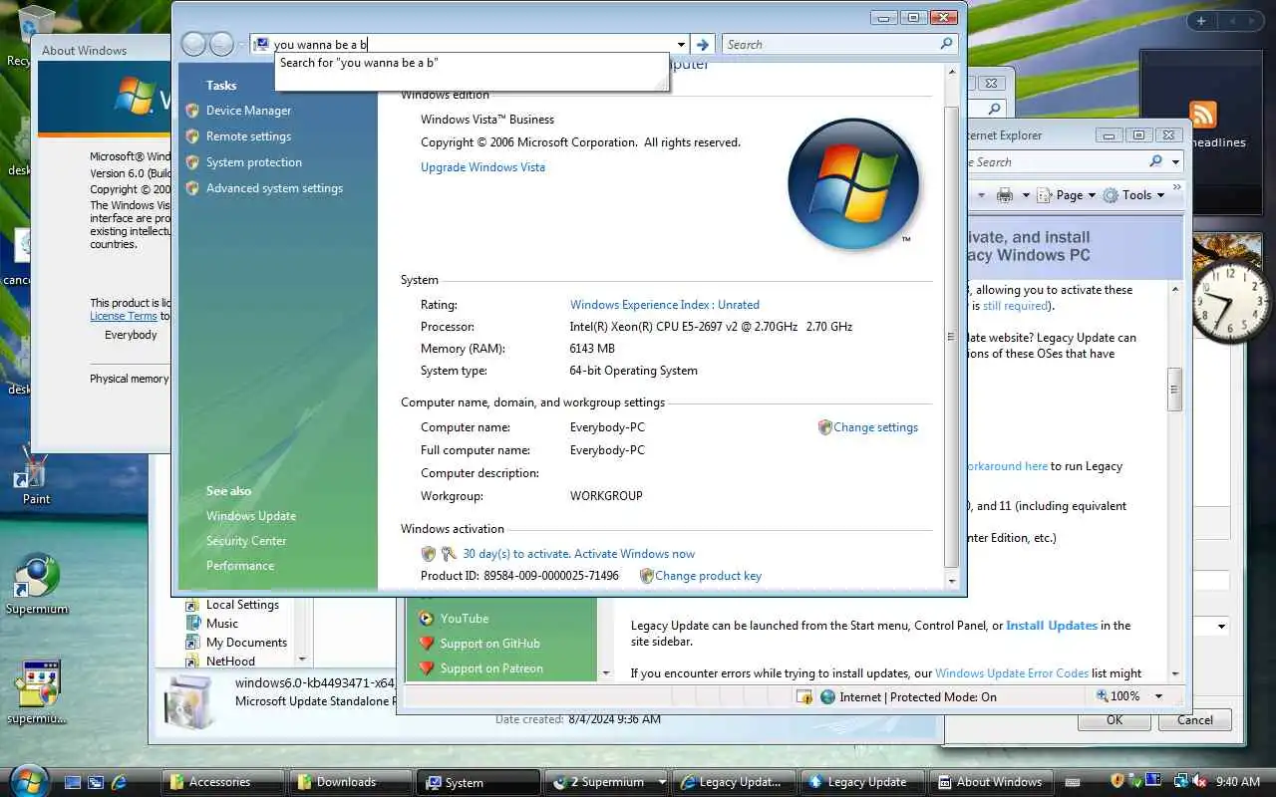Open Device Manager from the Tasks pane

248,111
